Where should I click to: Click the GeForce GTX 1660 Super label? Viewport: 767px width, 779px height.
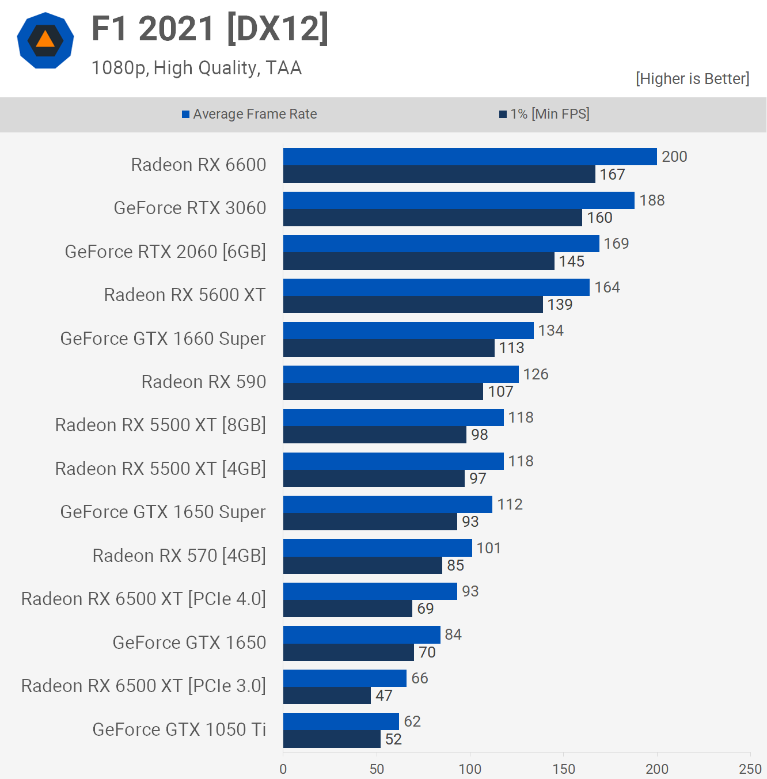click(163, 339)
